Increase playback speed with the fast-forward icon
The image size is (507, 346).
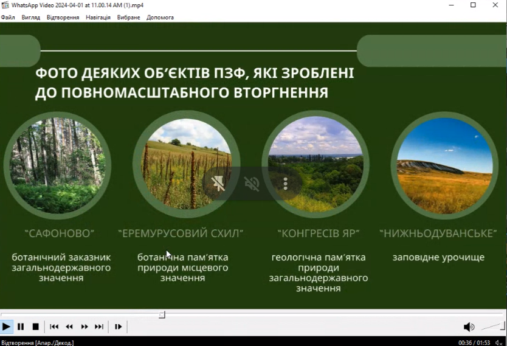point(84,327)
